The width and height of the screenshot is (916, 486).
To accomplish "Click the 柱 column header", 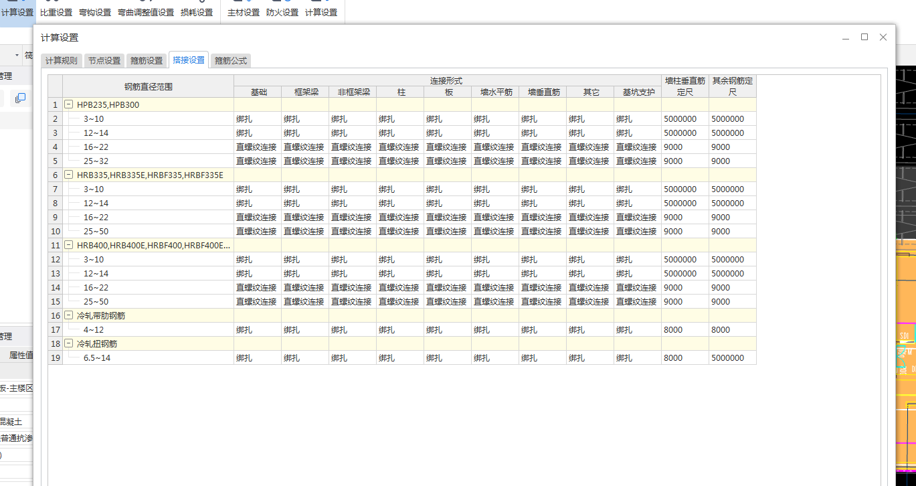I will [401, 92].
